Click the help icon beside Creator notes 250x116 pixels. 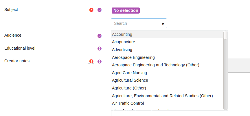point(100,61)
